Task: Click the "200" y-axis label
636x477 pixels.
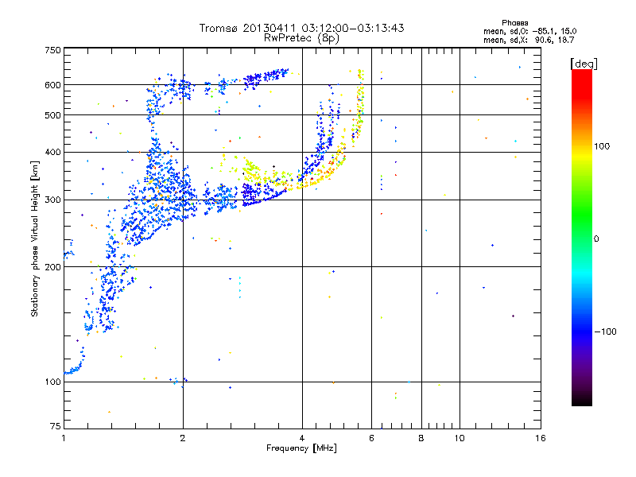Action: pos(52,267)
